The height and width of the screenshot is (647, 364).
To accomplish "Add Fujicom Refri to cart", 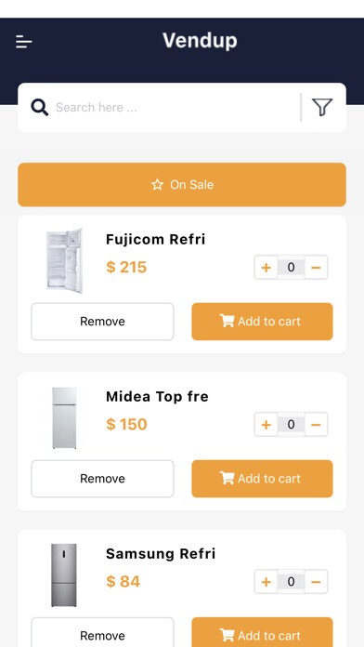I will coord(262,322).
